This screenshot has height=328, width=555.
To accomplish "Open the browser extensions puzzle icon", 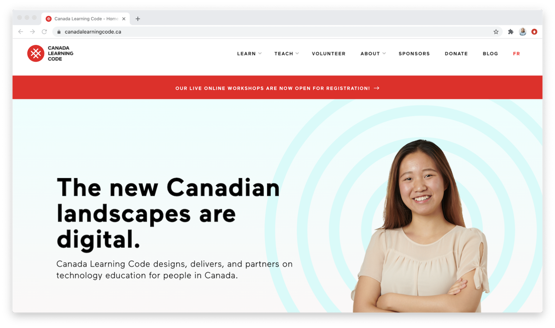I will pos(511,32).
